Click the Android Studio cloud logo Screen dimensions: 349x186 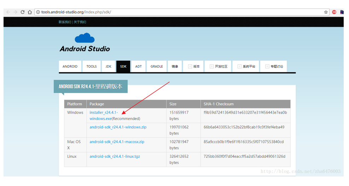click(x=85, y=38)
